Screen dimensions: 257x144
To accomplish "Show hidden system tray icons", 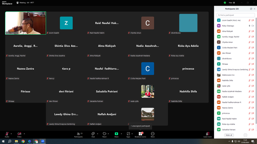I will pos(229,141).
